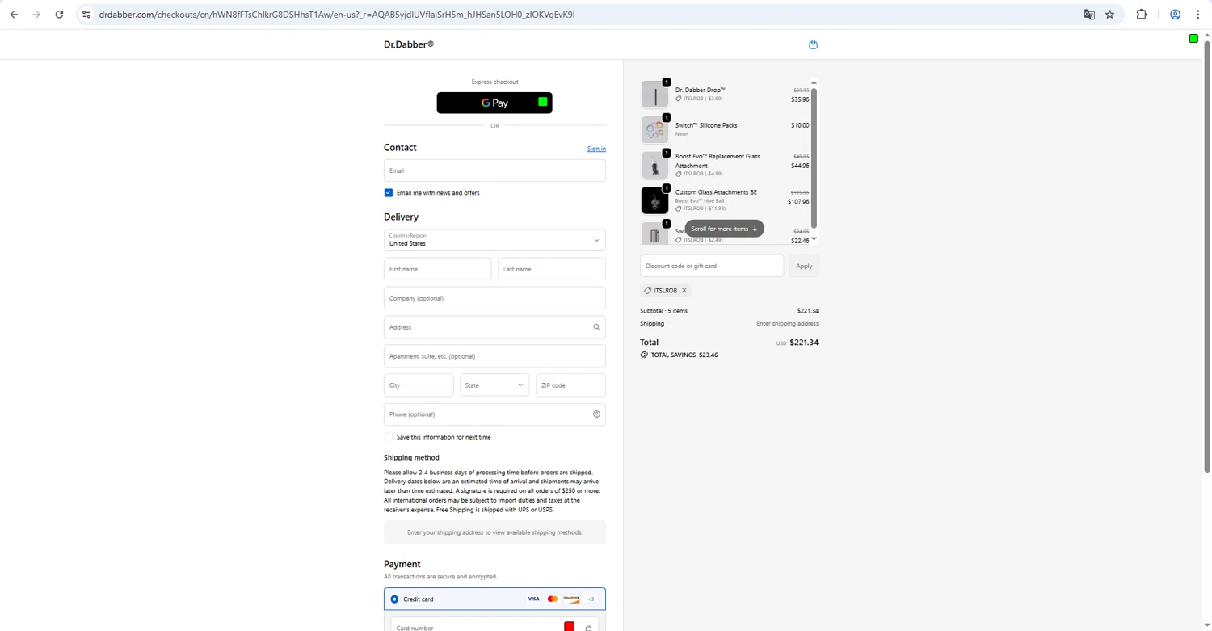The width and height of the screenshot is (1212, 631).
Task: Open the shopping bag cart icon
Action: point(813,44)
